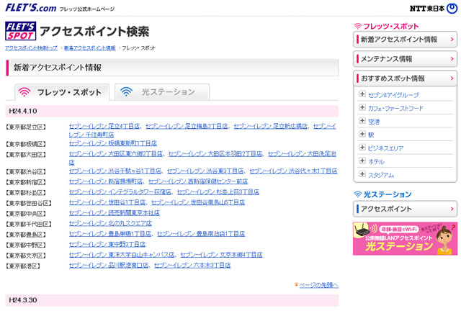This screenshot has width=461, height=311.
Task: Open セブン-イレブン 大田区本羽田2丁目店 link
Action: pyautogui.click(x=215, y=154)
